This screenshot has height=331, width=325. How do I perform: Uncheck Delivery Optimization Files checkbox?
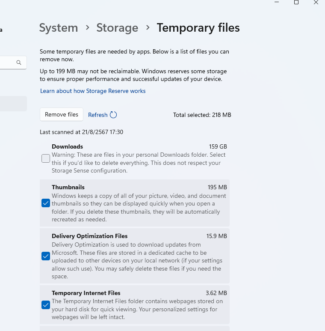click(46, 256)
